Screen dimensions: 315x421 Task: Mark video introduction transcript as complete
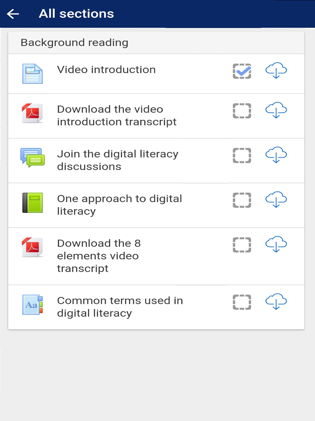[x=242, y=111]
